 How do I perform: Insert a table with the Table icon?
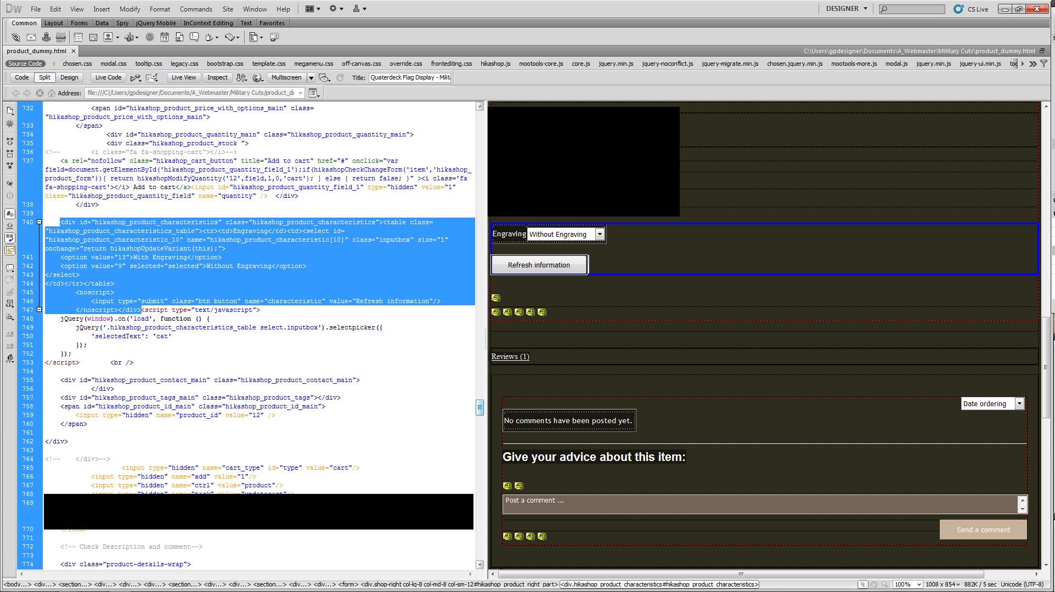click(x=78, y=37)
